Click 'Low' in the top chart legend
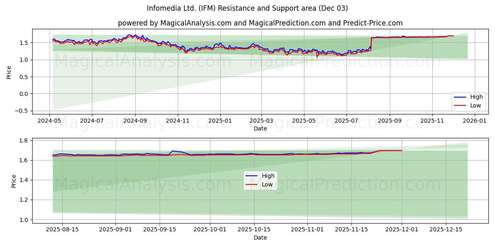495x247 pixels. (x=476, y=105)
